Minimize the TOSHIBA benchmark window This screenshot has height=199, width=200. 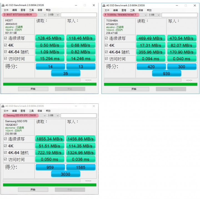point(177,6)
